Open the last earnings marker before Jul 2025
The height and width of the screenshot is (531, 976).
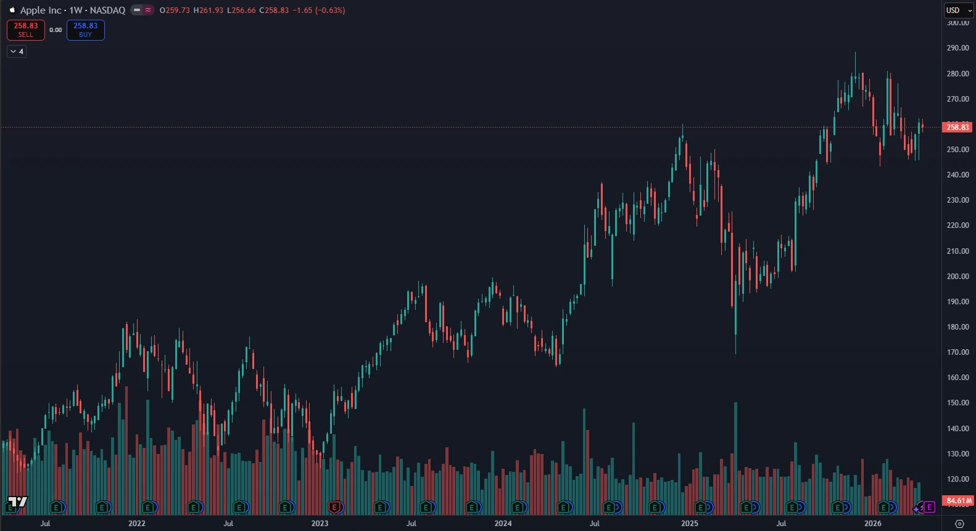coord(746,508)
